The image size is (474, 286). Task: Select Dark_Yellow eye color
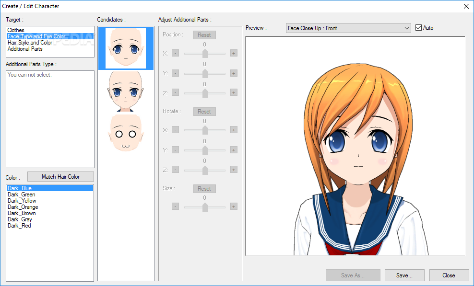pos(50,201)
